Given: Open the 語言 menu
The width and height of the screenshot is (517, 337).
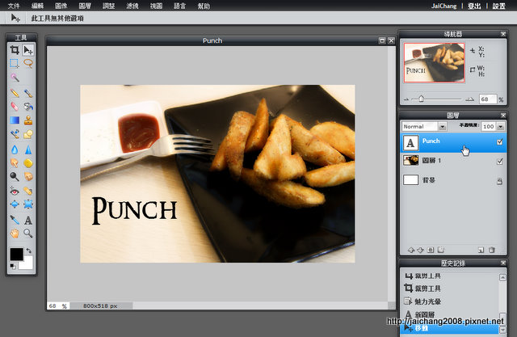Looking at the screenshot, I should tap(180, 6).
